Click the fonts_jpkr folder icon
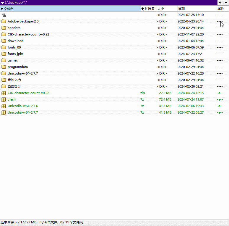The width and height of the screenshot is (229, 226). pos(4,54)
